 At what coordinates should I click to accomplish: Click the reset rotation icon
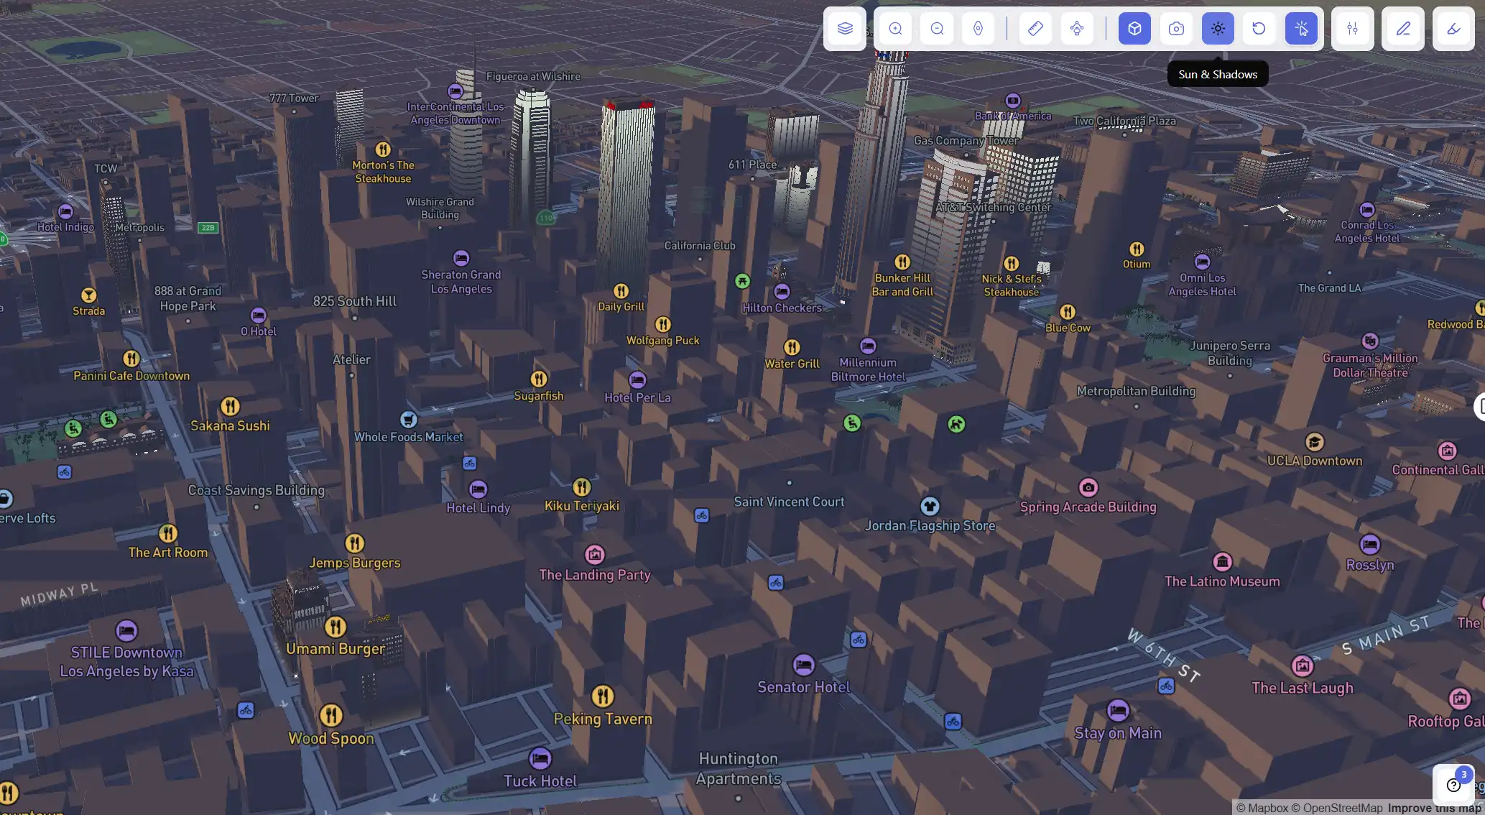(1259, 29)
